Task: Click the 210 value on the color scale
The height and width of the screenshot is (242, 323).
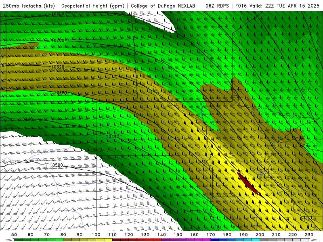Action: click(x=276, y=235)
